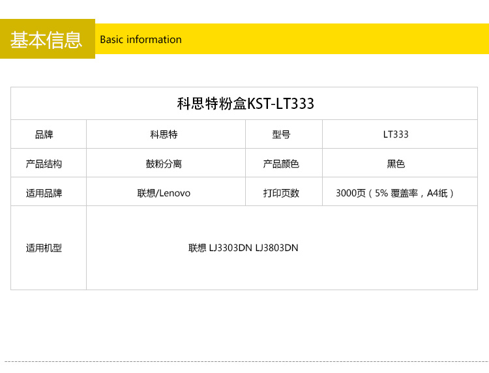The image size is (489, 373).
Task: Select the 鼓粉分离 value cell
Action: (164, 164)
